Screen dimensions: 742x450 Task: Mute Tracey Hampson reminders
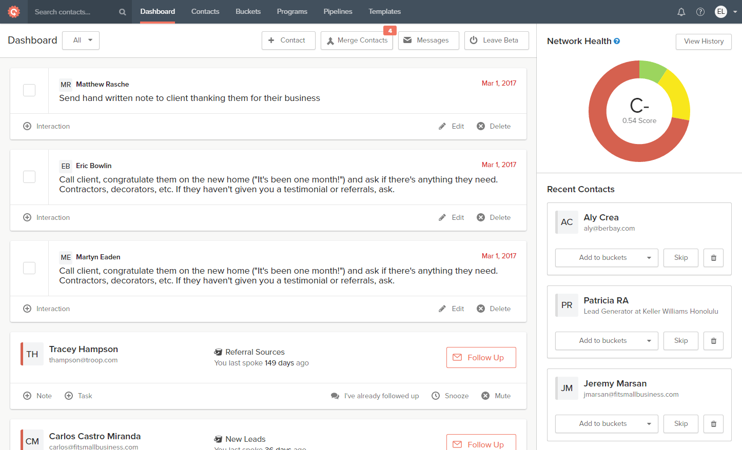(x=496, y=396)
